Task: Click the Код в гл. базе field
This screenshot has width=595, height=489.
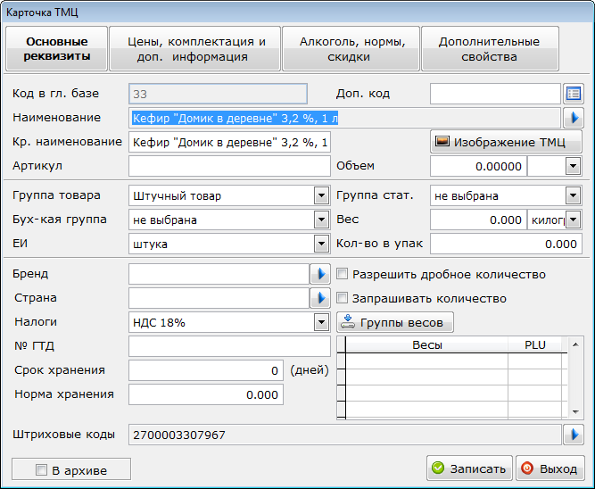Action: point(218,94)
